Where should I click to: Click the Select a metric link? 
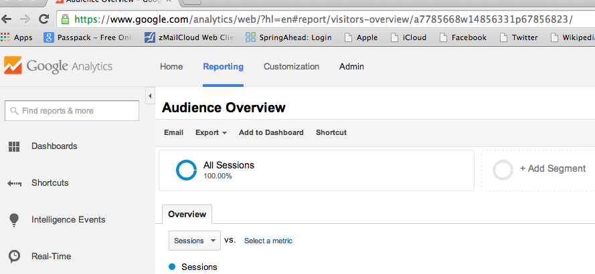(x=268, y=241)
